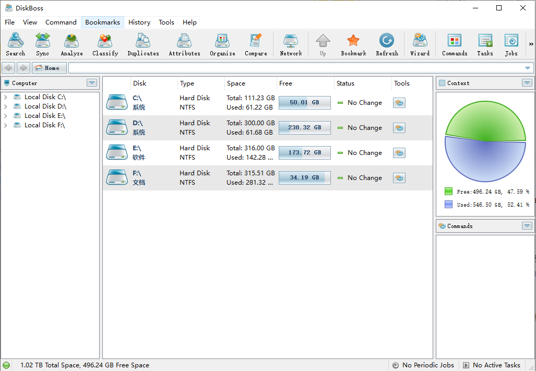536x371 pixels.
Task: Expand Local Disk E:\ tree node
Action: [6, 116]
